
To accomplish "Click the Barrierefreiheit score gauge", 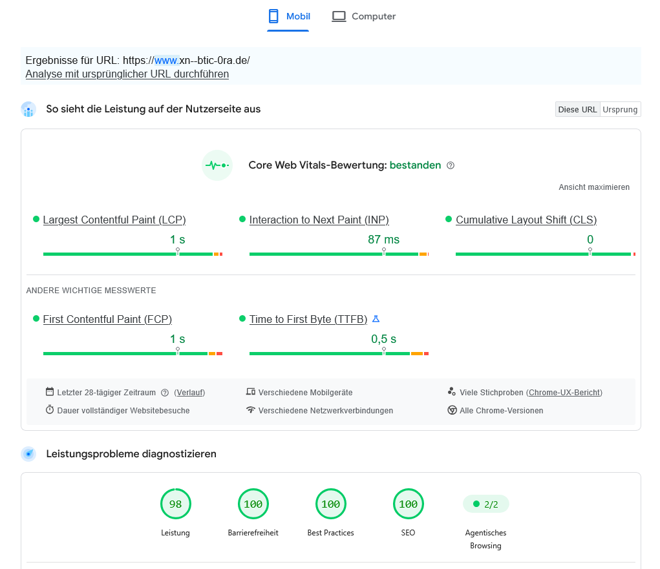I will [x=253, y=504].
